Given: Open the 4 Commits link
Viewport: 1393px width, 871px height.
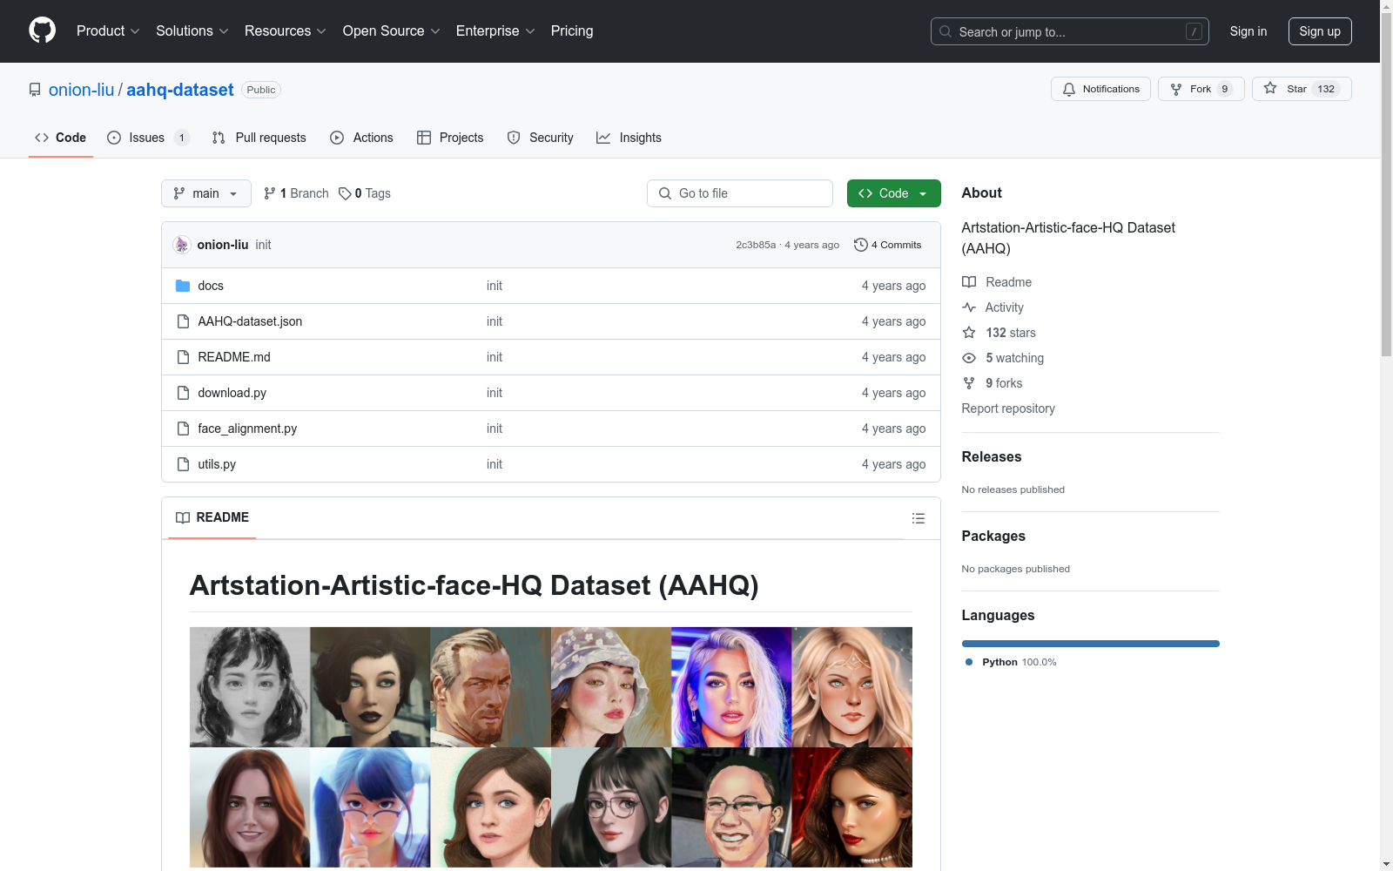Looking at the screenshot, I should point(888,245).
